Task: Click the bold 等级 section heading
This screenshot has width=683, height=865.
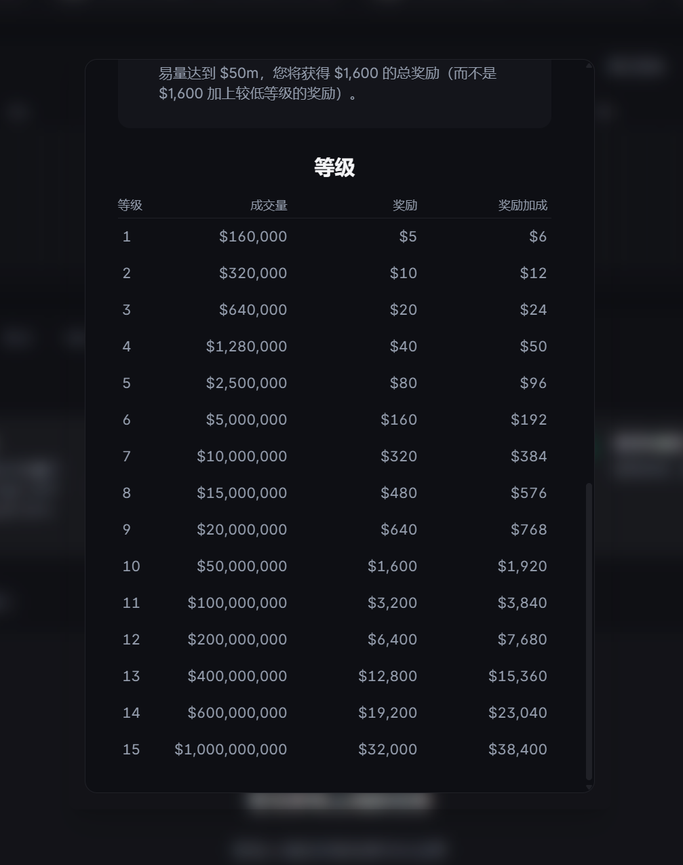Action: 334,168
